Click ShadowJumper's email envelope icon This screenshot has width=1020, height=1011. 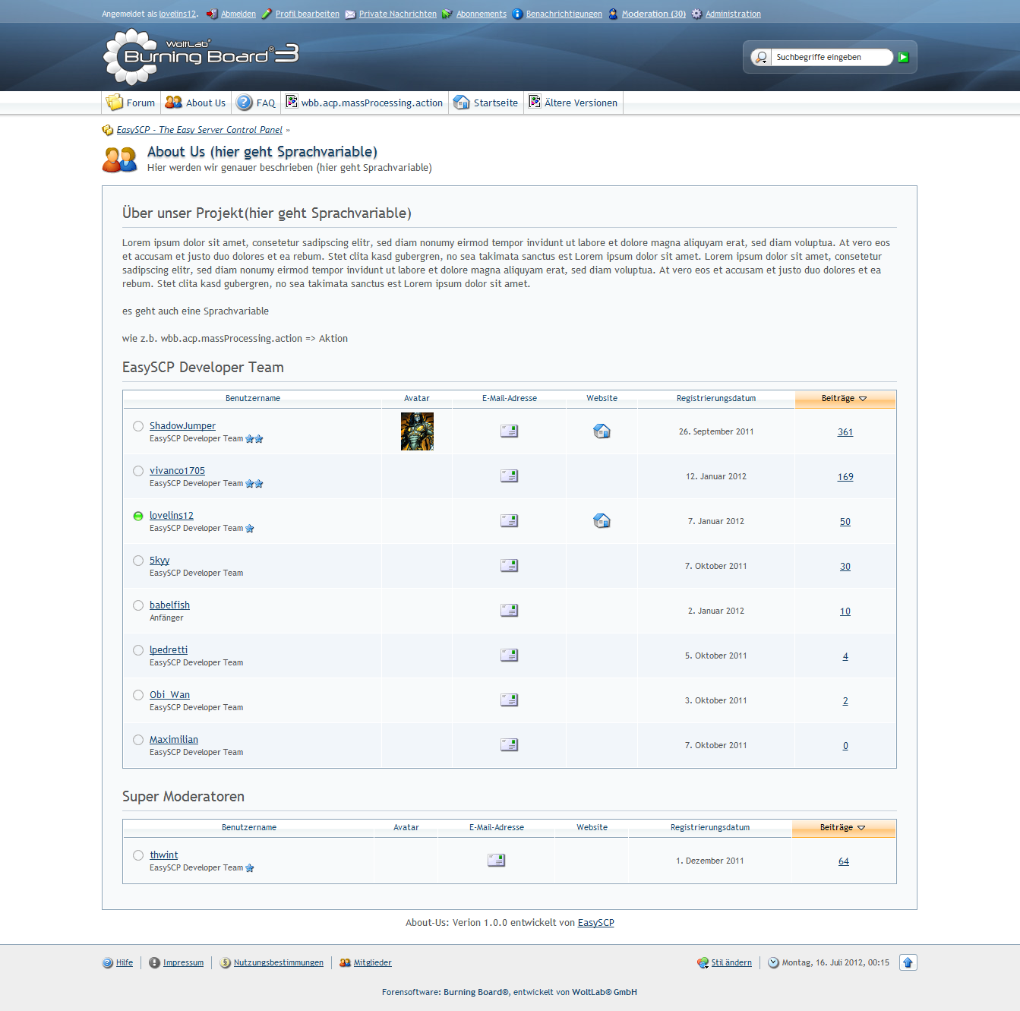point(509,431)
